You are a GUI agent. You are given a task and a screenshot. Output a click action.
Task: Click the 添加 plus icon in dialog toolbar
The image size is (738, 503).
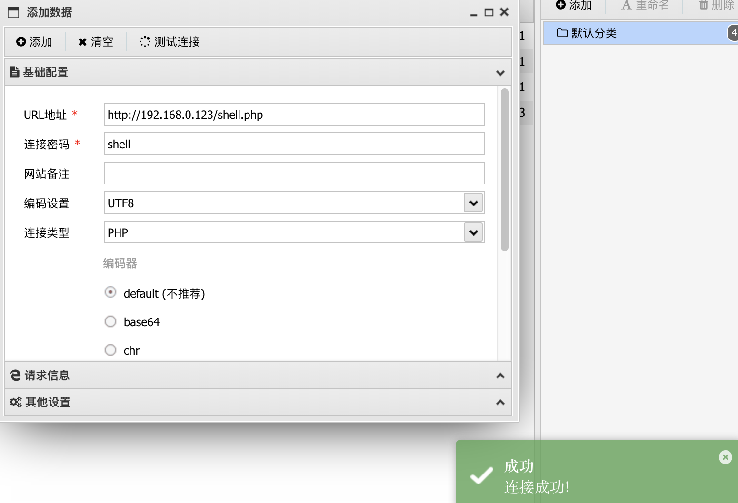[21, 42]
